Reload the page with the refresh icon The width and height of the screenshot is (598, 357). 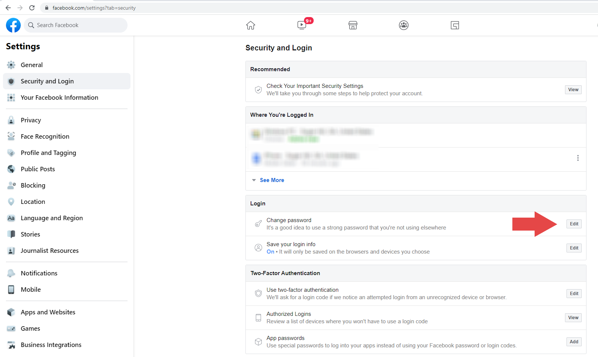tap(32, 8)
